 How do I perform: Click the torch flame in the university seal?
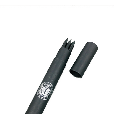point(48,86)
